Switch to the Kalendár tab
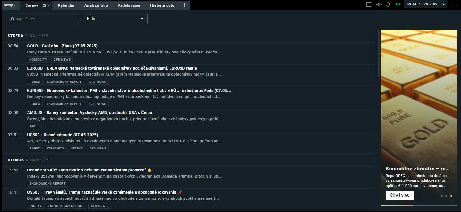 click(66, 5)
